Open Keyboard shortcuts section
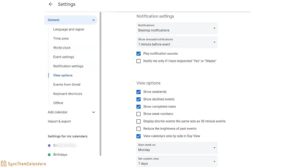 pyautogui.click(x=67, y=94)
